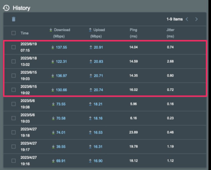Click the trash delete icon

(x=14, y=19)
